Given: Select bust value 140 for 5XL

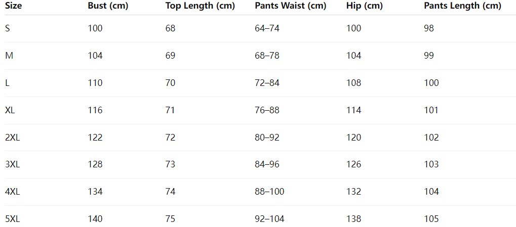Looking at the screenshot, I should [95, 219].
